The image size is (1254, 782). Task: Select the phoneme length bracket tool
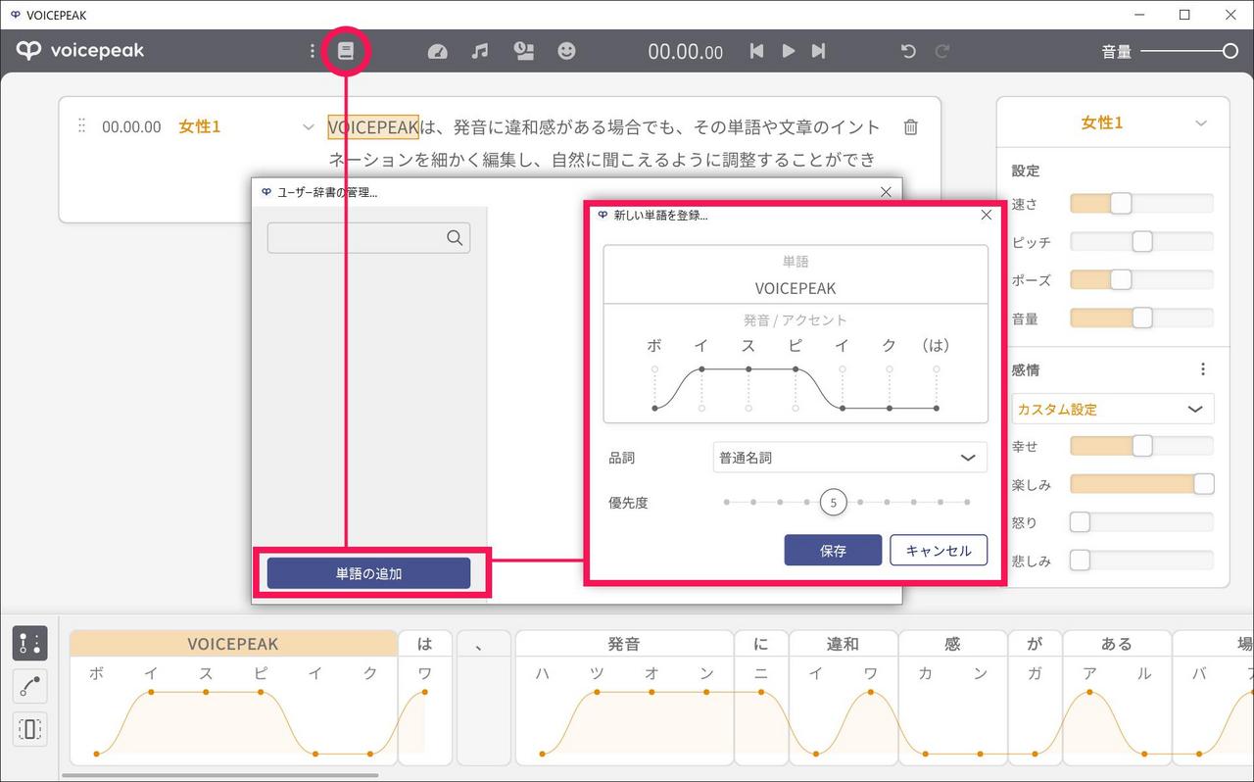coord(29,729)
